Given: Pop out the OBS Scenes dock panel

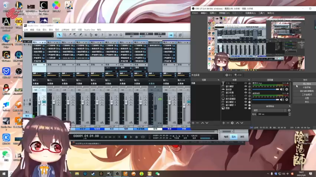Looking at the screenshot, I should [218, 80].
